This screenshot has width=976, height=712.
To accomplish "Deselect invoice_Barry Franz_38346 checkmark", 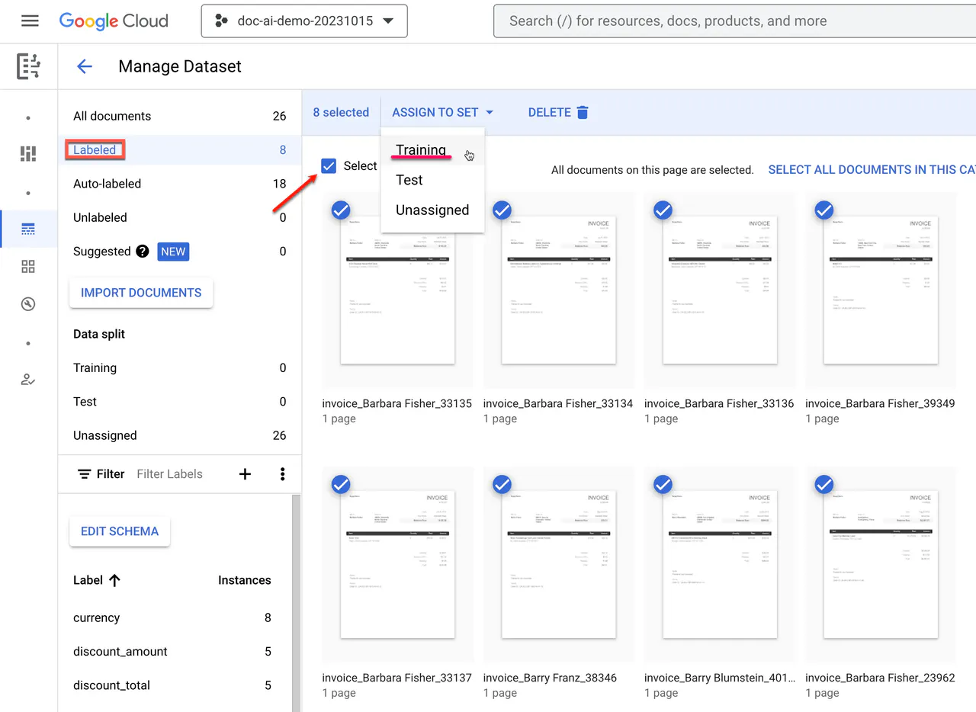I will click(502, 484).
